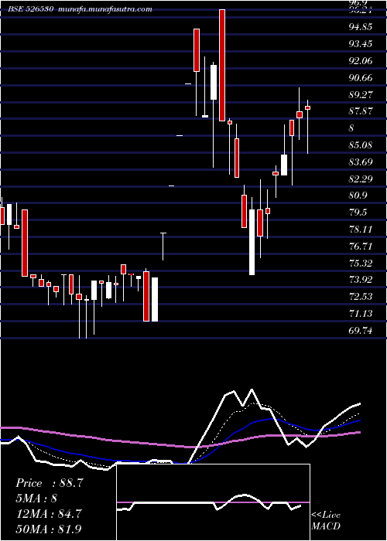
Task: Select the 71.13 axis label
Action: (x=361, y=314)
